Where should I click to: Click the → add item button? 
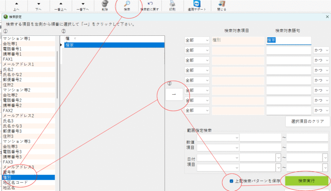(173, 94)
